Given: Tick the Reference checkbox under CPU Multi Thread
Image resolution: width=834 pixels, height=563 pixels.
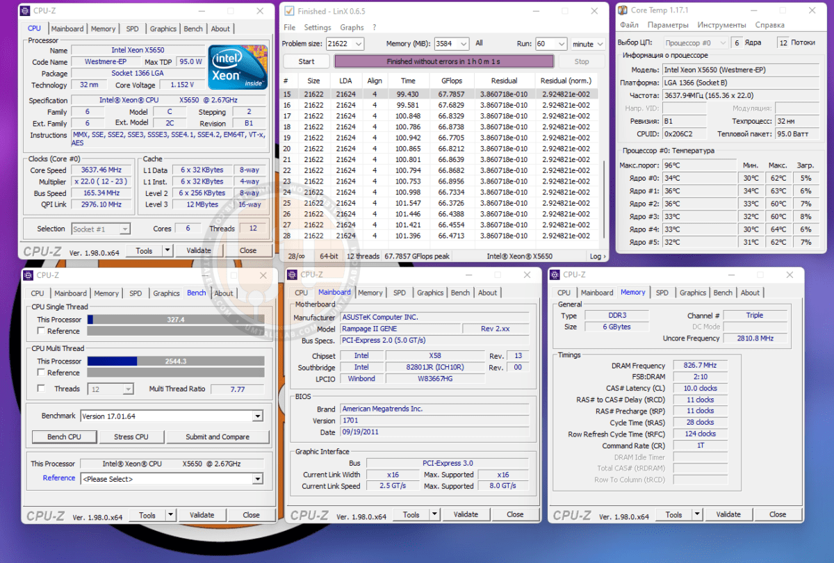Looking at the screenshot, I should [x=41, y=373].
